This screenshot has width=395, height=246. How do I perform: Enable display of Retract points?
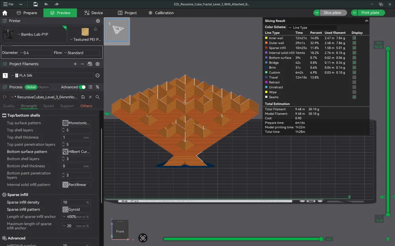pyautogui.click(x=354, y=82)
